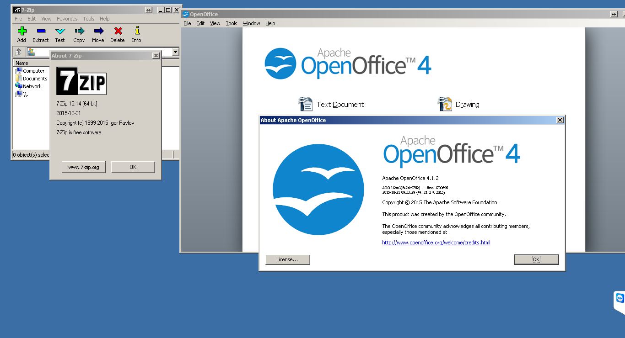The image size is (625, 338).
Task: Click the Move toolbar icon
Action: point(98,32)
